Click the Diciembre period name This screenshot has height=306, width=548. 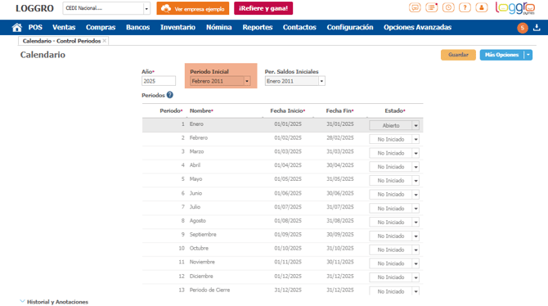click(x=201, y=277)
